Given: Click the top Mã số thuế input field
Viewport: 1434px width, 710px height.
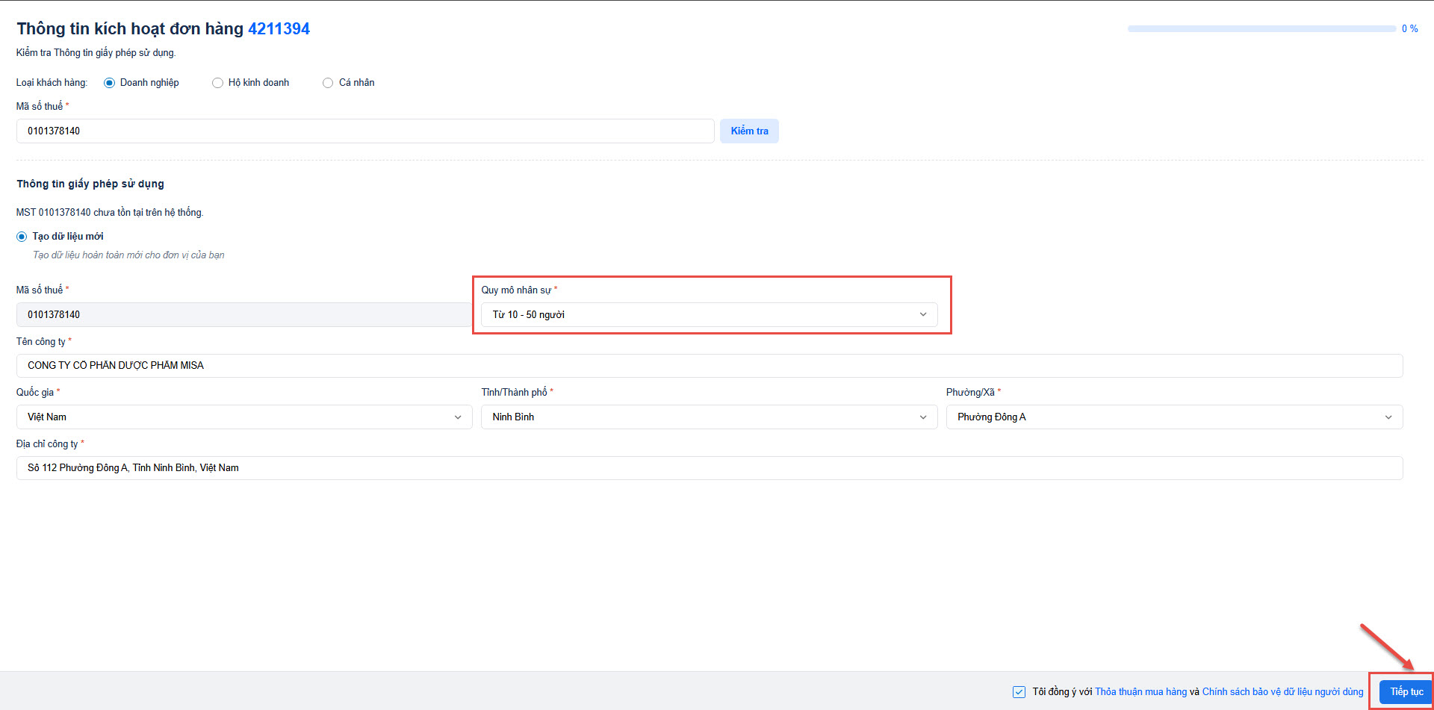Looking at the screenshot, I should [364, 131].
